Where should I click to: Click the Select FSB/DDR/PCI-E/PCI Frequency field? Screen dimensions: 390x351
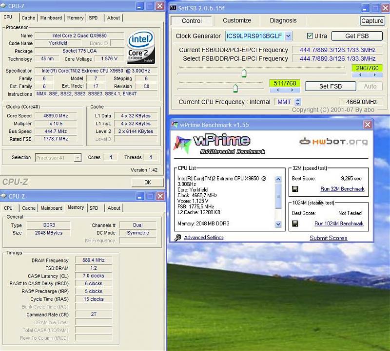tap(337, 58)
